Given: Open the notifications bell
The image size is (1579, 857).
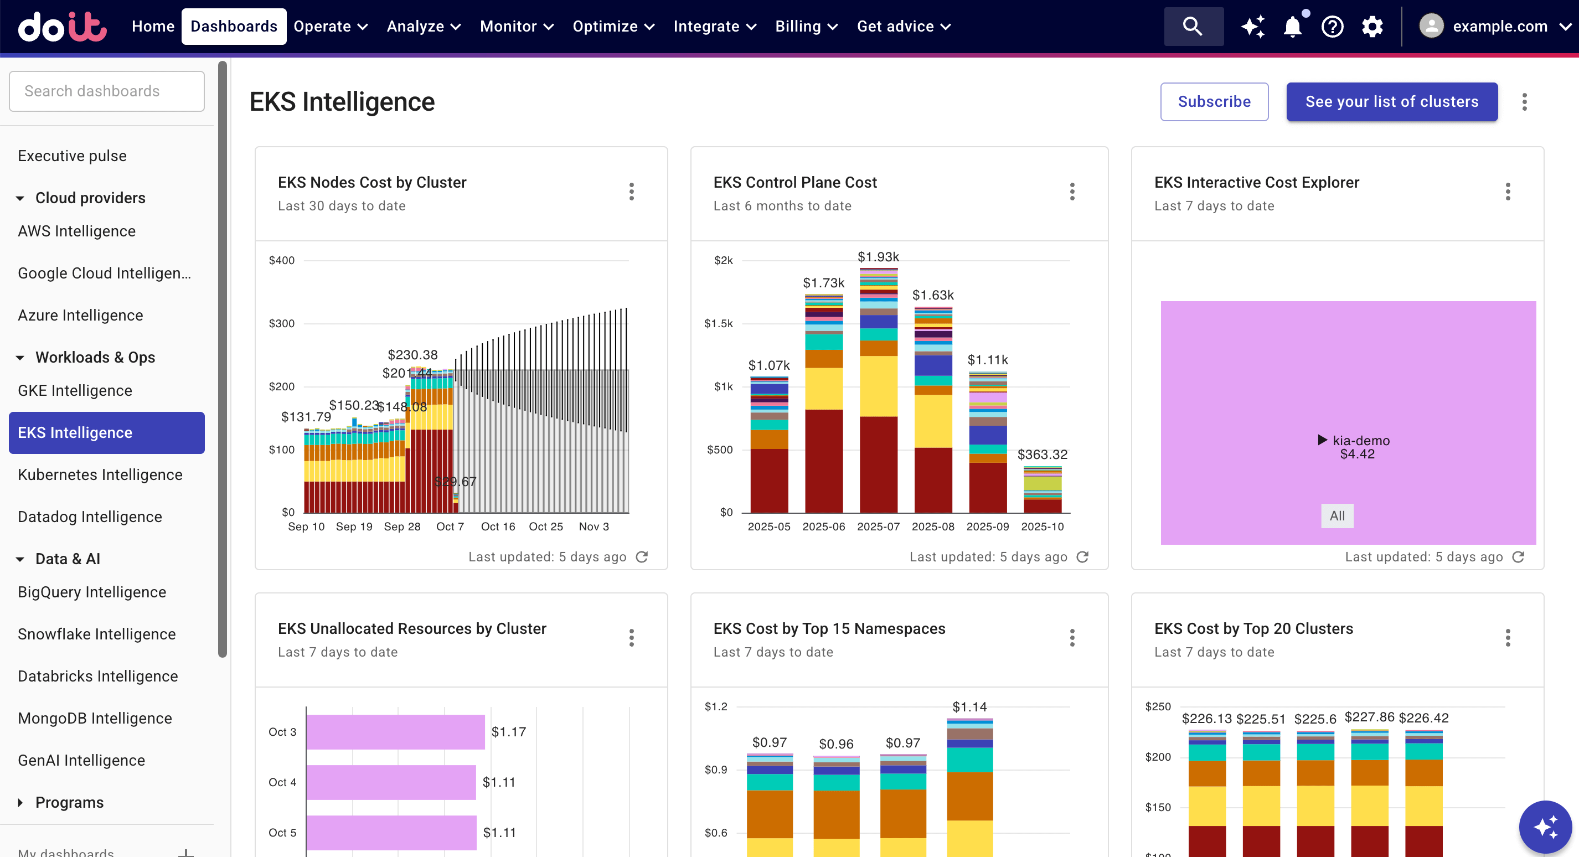Looking at the screenshot, I should [1292, 27].
